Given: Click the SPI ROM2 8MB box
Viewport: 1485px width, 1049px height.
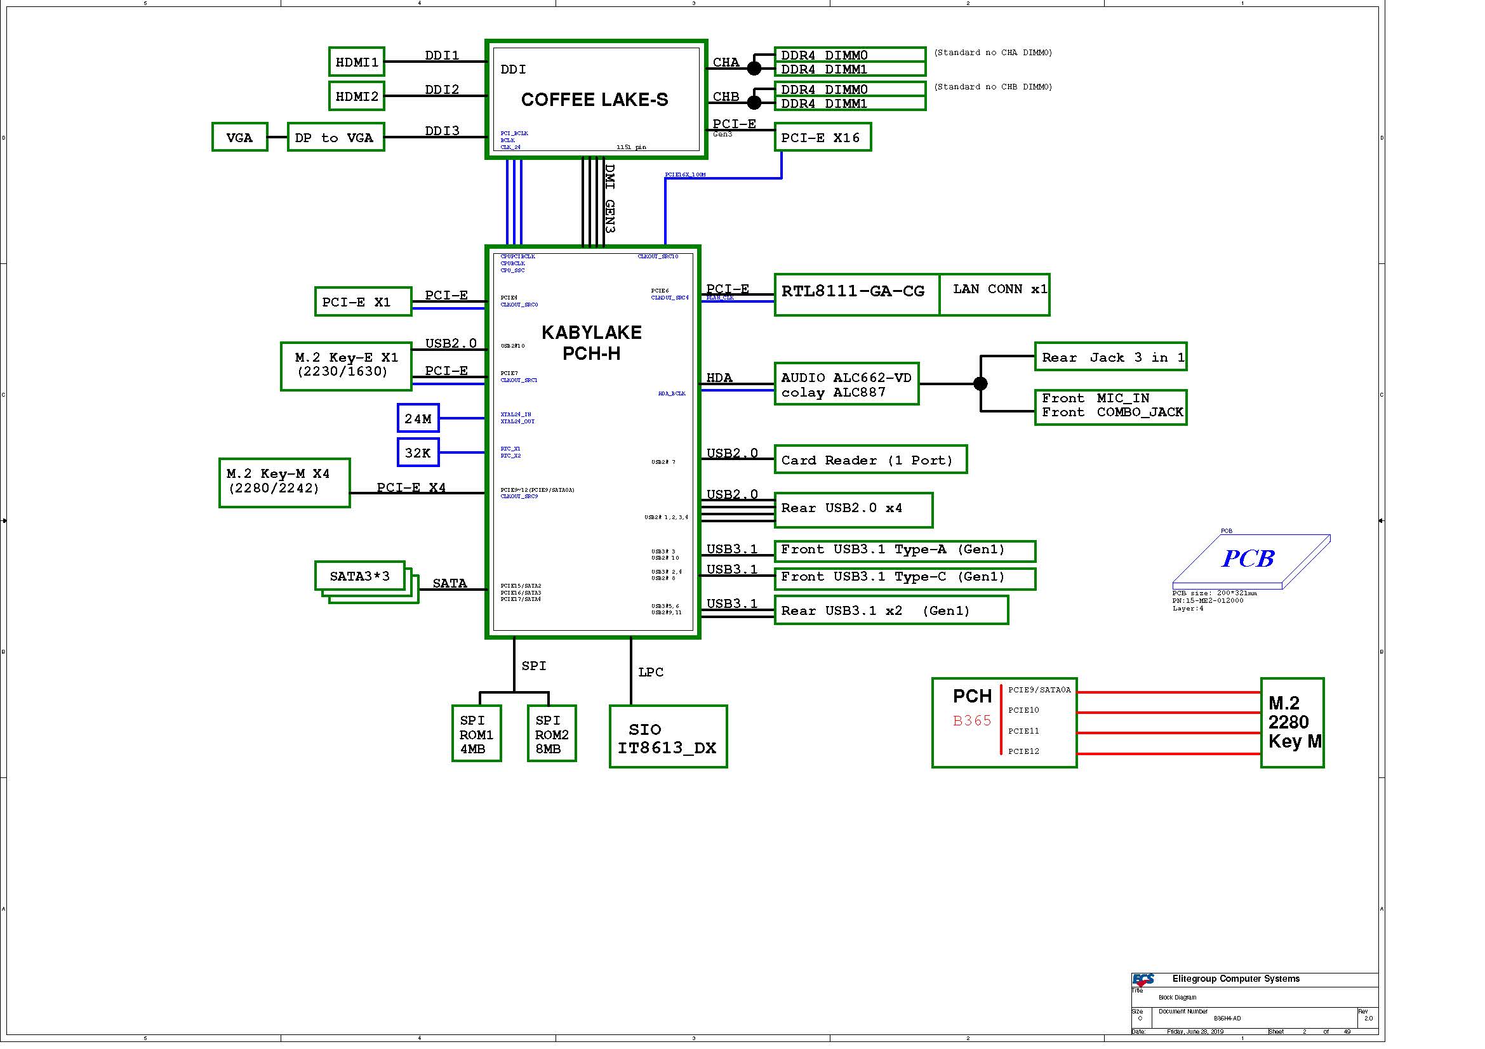Looking at the screenshot, I should 551,734.
